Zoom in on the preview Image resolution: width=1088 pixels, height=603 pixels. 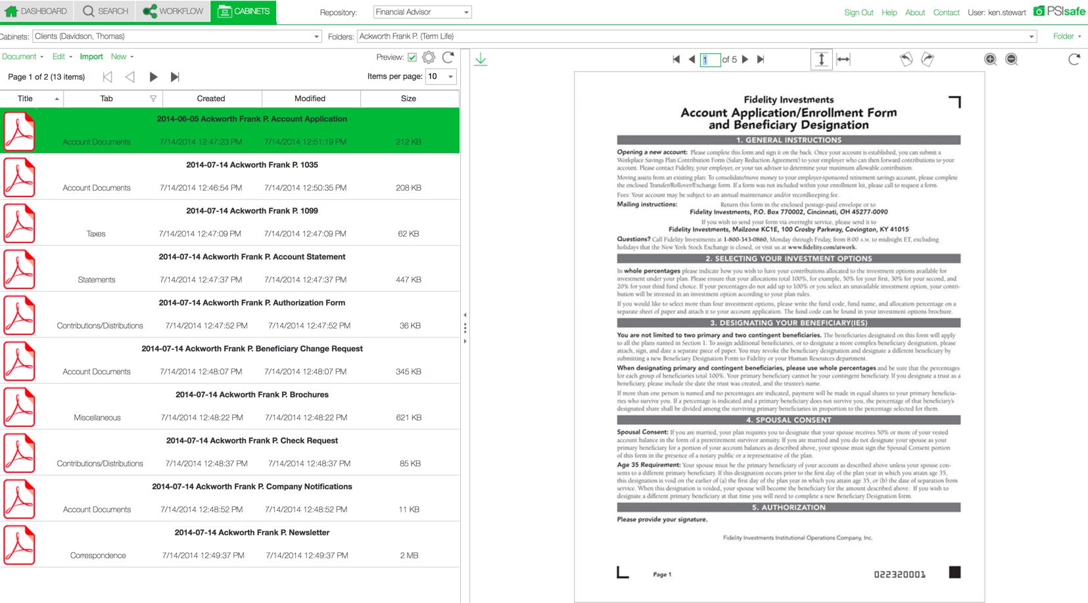(990, 59)
